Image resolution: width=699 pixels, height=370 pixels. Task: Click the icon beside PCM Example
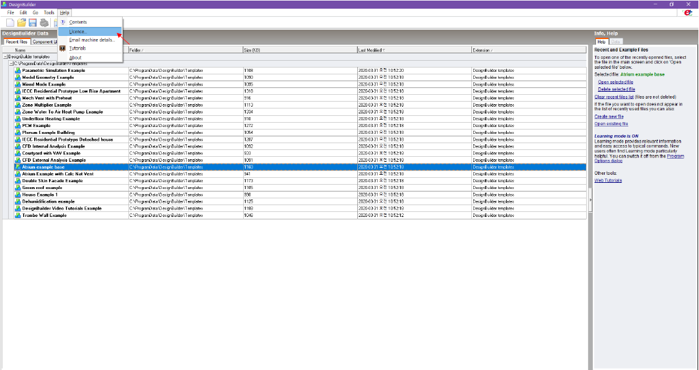tap(18, 126)
